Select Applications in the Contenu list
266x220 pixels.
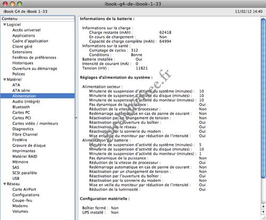(x=23, y=36)
